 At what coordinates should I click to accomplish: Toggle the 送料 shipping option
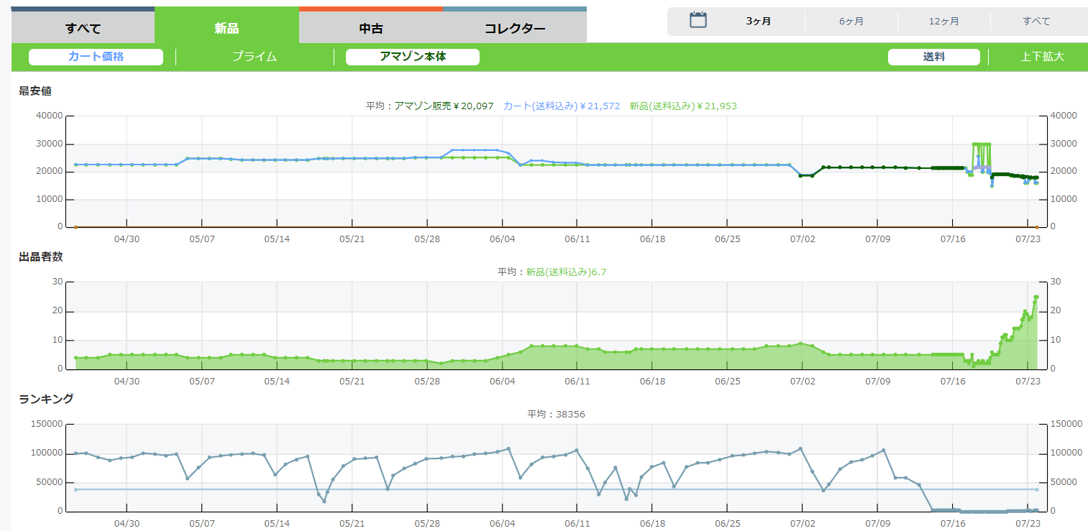pos(933,57)
